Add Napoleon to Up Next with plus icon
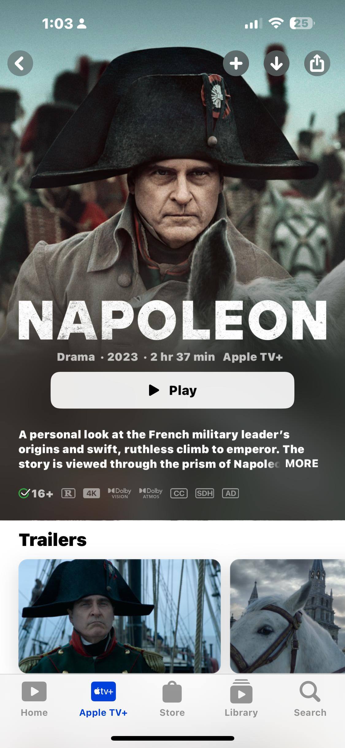 tap(236, 63)
